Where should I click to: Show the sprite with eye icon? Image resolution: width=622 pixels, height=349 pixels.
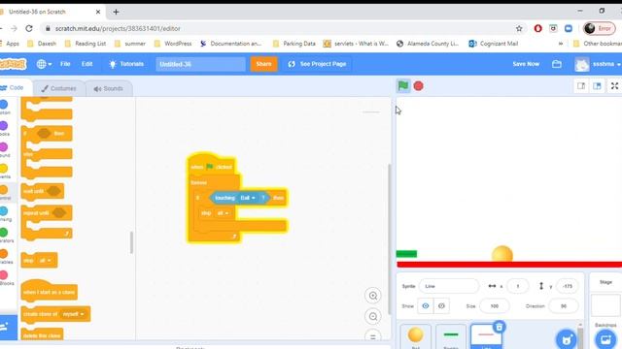coord(426,306)
